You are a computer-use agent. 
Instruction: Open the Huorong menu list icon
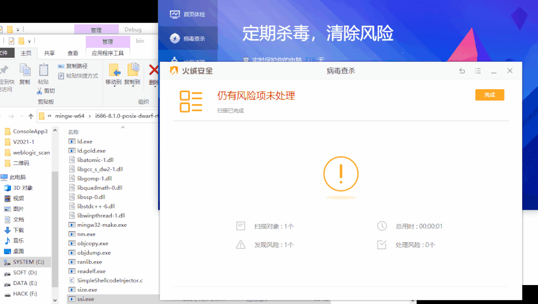(x=478, y=71)
